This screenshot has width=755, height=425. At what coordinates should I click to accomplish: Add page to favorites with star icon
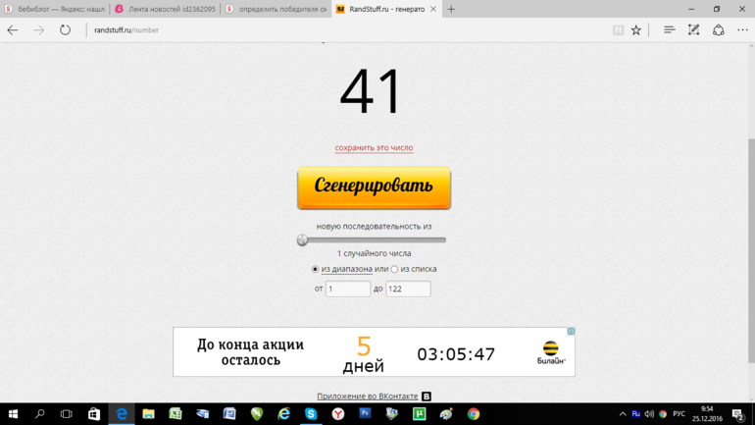[x=636, y=30]
